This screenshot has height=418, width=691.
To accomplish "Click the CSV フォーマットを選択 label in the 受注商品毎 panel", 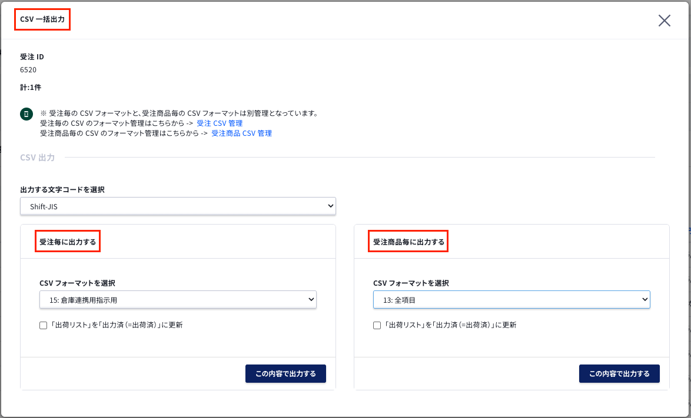I will coord(411,283).
